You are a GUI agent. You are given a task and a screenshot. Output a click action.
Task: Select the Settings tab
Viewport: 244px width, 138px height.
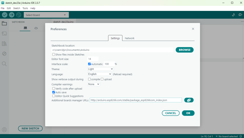pyautogui.click(x=115, y=38)
